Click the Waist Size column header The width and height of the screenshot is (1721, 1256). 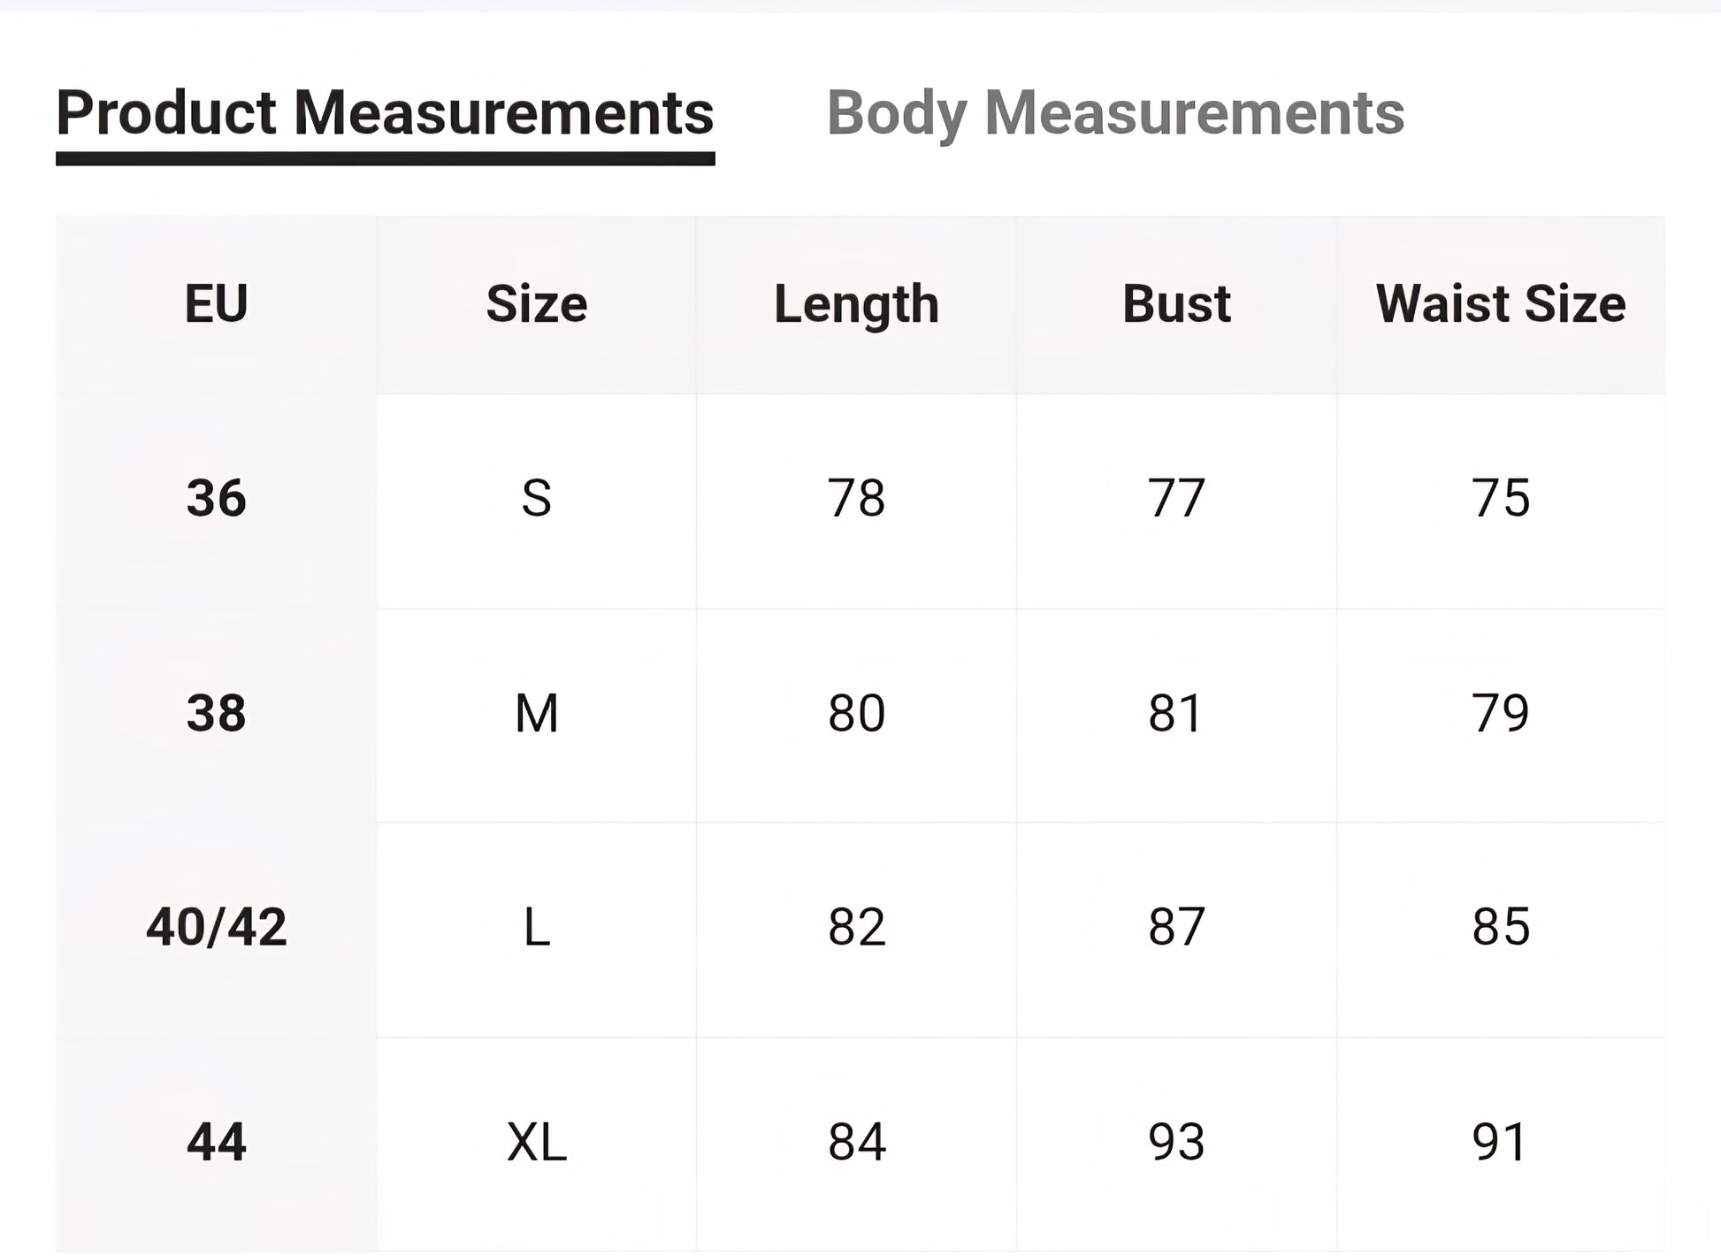(1500, 304)
